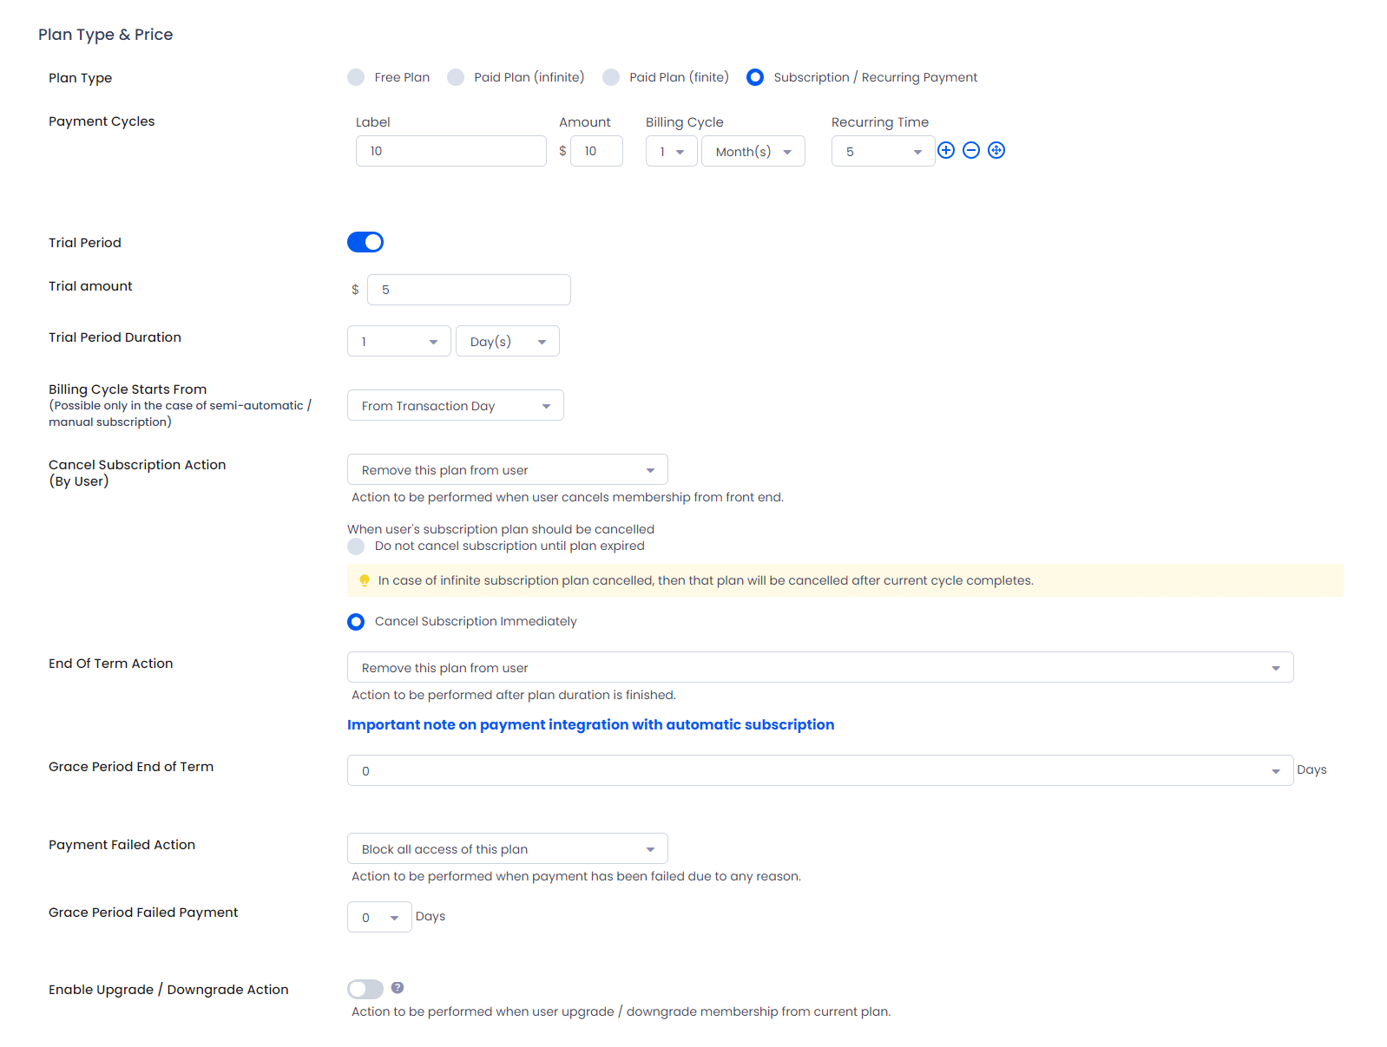Expand the Billing Cycle Starts From dropdown

coord(455,406)
